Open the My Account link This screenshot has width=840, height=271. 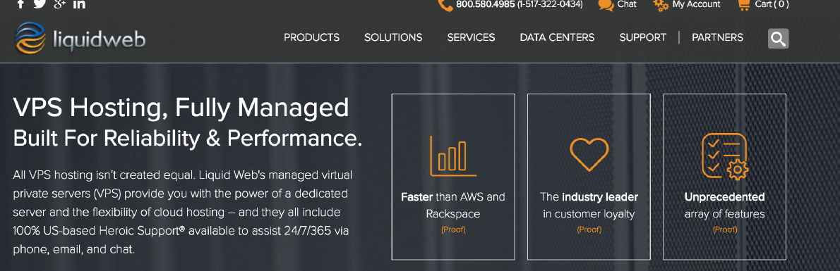697,4
